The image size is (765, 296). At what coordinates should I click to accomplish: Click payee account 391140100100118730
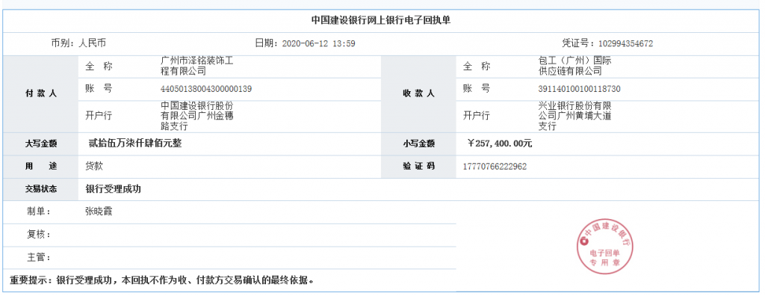579,89
